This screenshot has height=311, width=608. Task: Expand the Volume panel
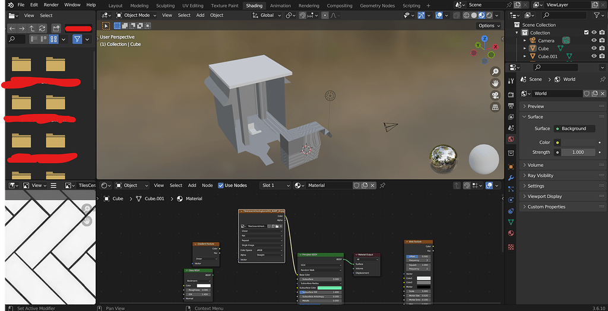563,165
